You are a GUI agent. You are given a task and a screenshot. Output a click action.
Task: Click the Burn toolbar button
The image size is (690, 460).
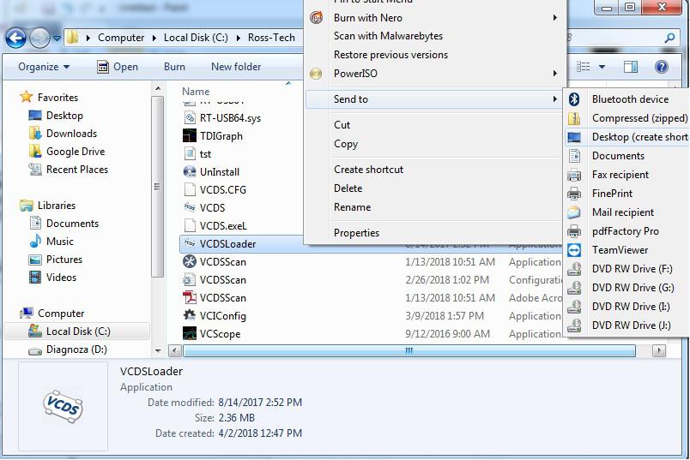[174, 67]
